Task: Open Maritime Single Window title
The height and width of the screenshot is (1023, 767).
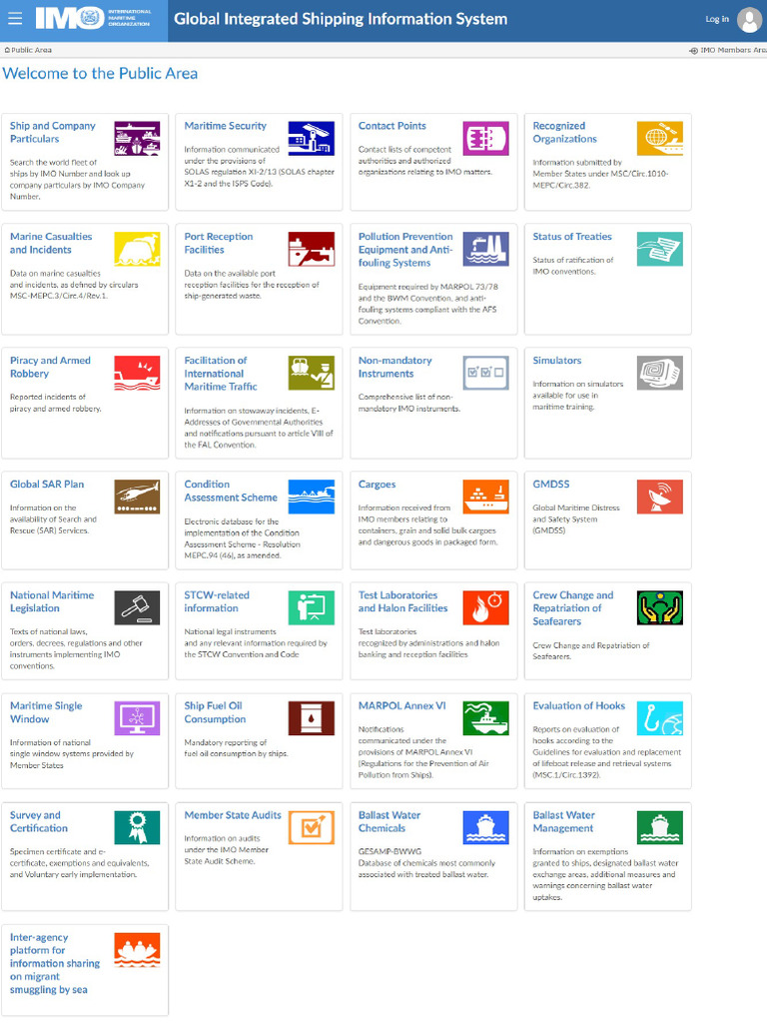Action: tap(46, 712)
